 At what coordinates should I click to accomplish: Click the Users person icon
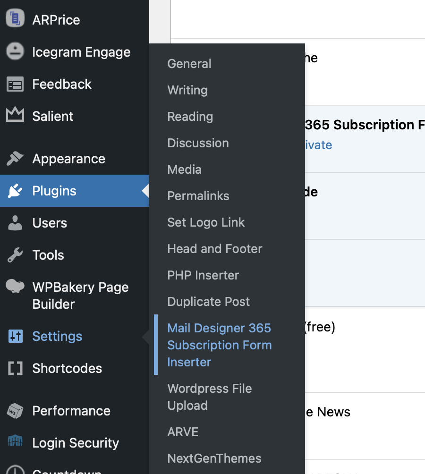point(15,223)
